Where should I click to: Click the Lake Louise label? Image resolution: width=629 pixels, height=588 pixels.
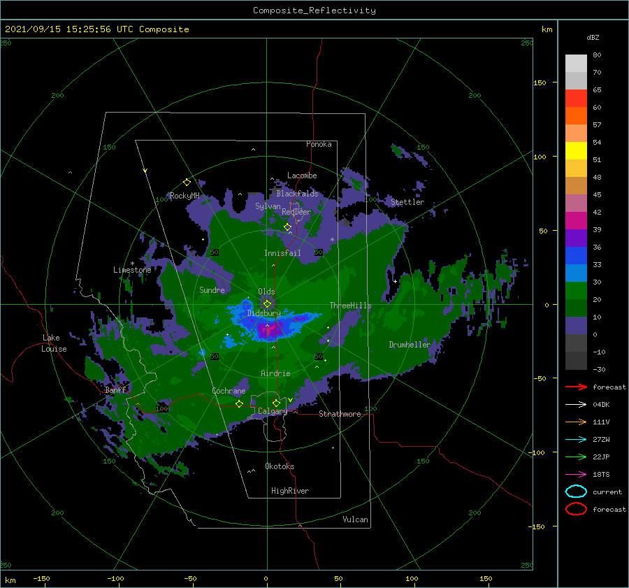pyautogui.click(x=54, y=343)
